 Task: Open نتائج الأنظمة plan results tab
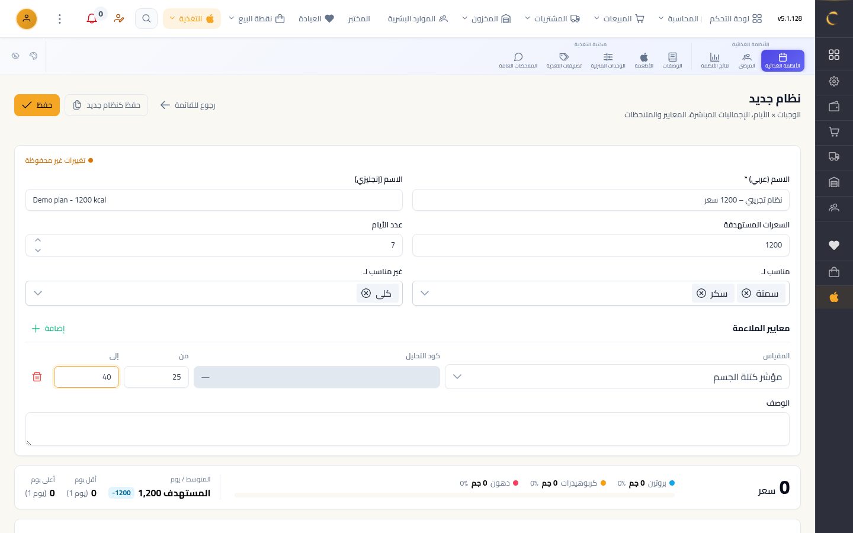click(715, 60)
